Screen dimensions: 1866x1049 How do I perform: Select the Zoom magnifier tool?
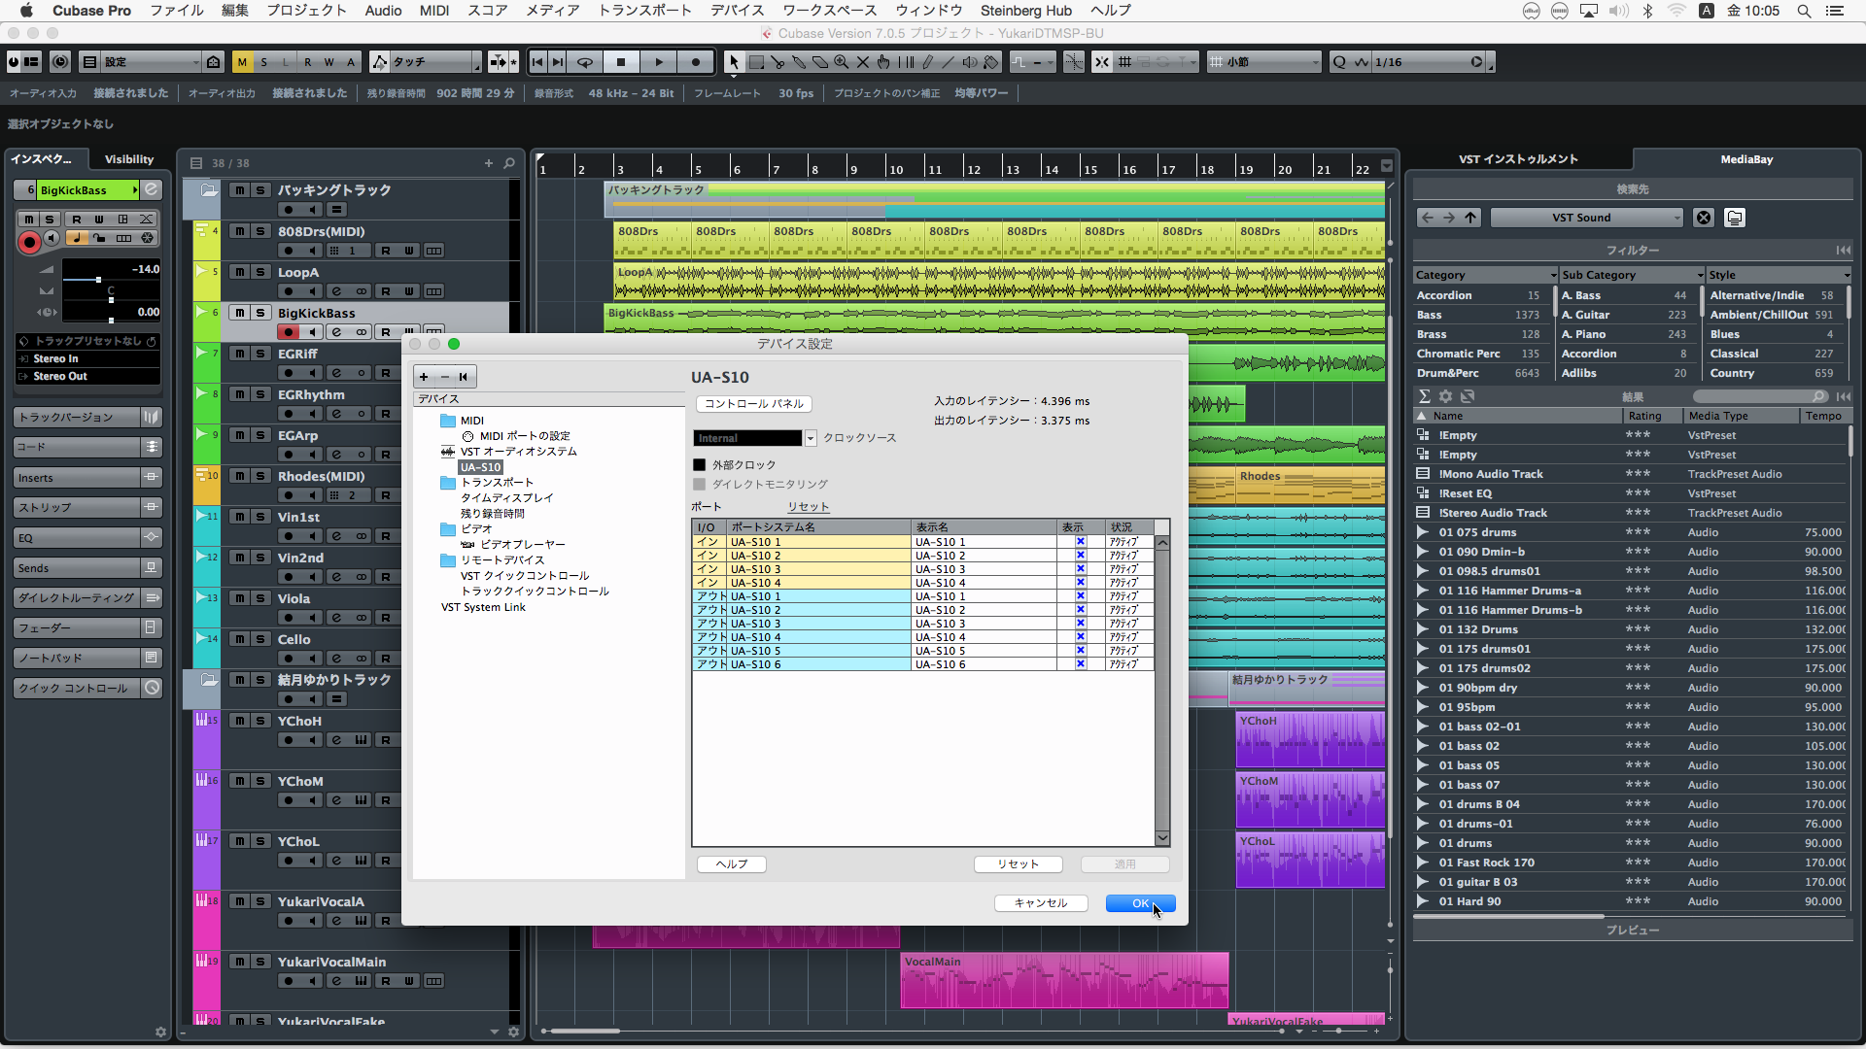pyautogui.click(x=842, y=62)
